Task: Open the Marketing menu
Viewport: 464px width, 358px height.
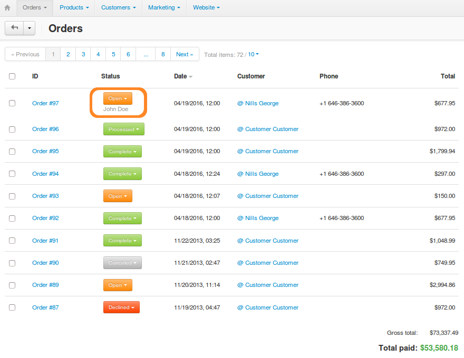Action: coord(164,8)
